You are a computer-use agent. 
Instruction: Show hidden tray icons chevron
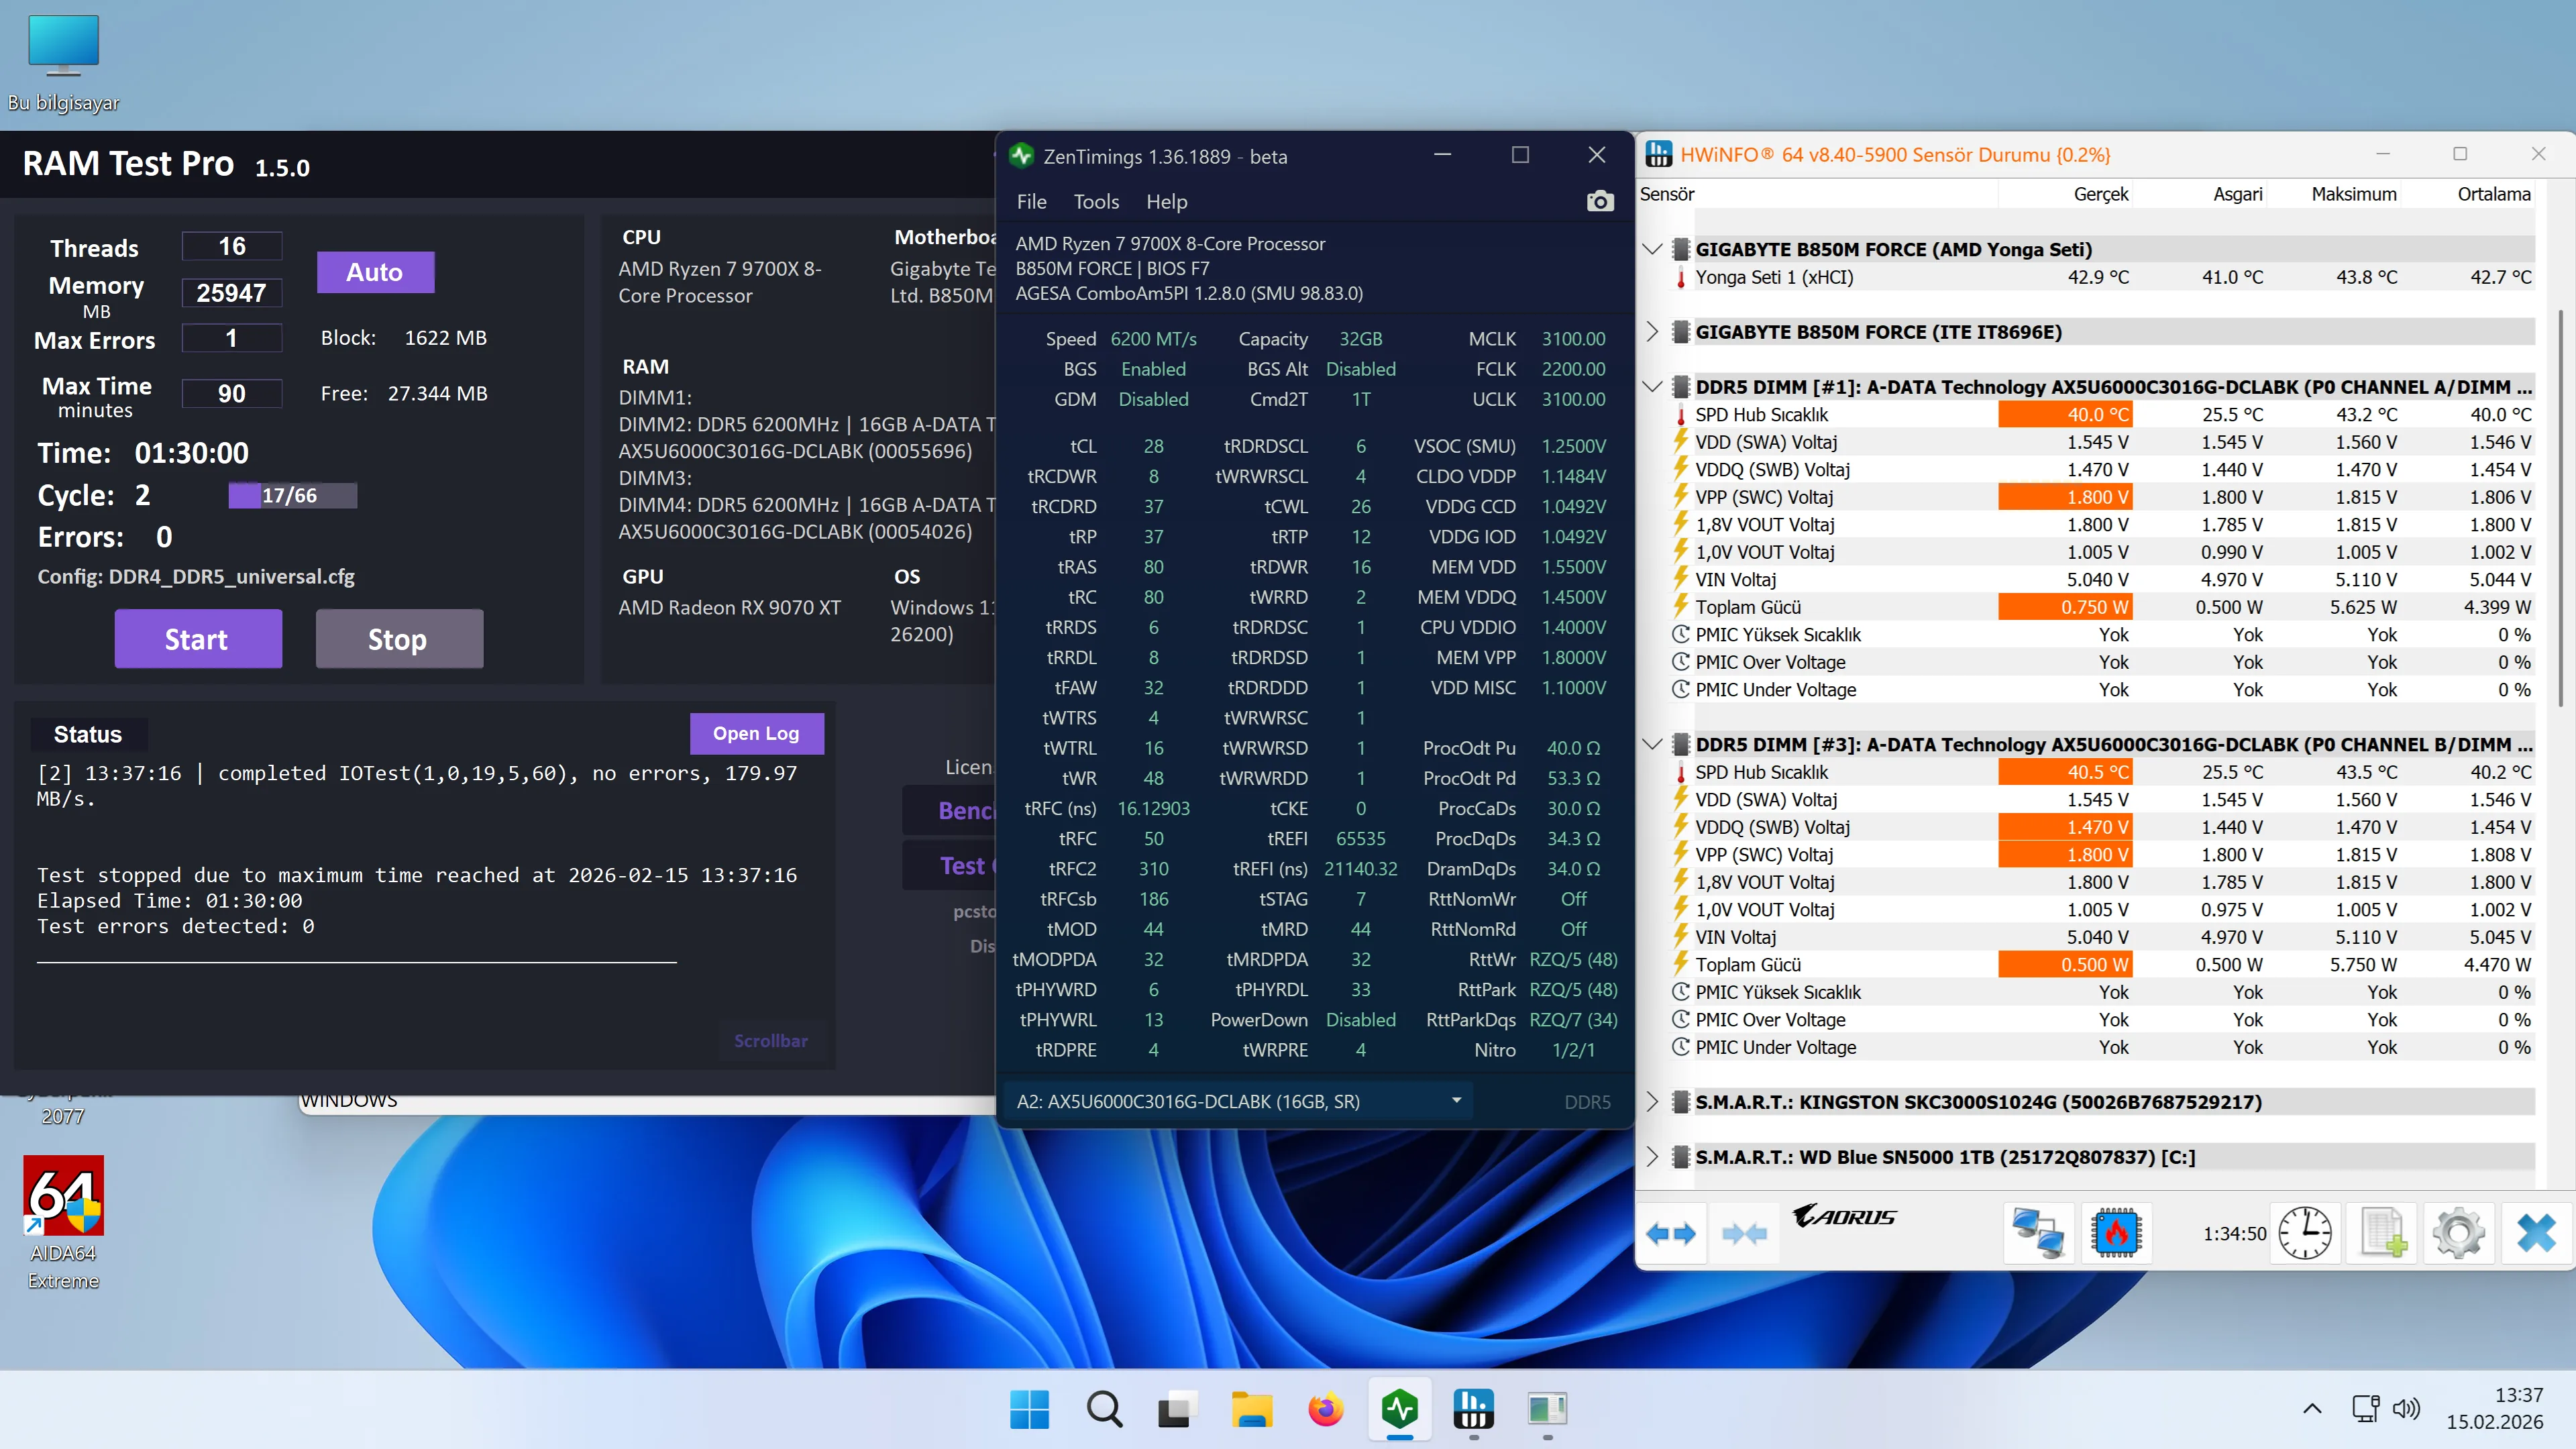(x=2312, y=1408)
